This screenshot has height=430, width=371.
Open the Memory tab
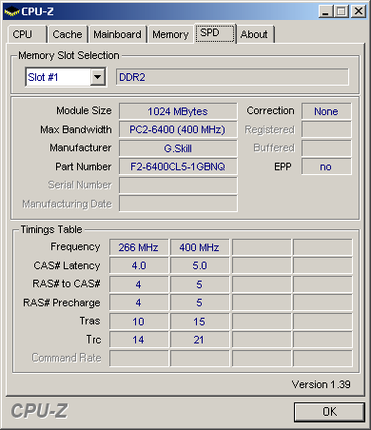(170, 34)
